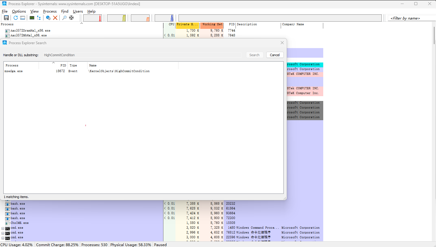The height and width of the screenshot is (247, 436).
Task: Select the crosshair Find Window's Process icon
Action: pyautogui.click(x=71, y=18)
